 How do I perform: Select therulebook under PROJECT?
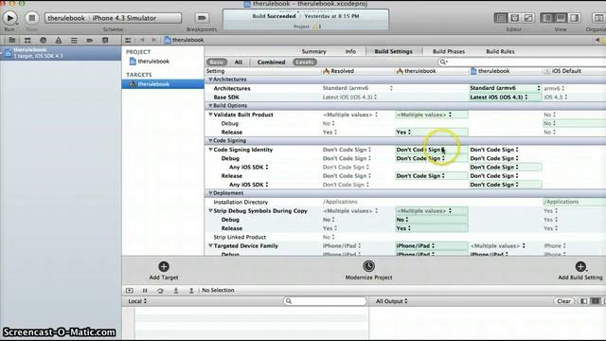pos(153,62)
